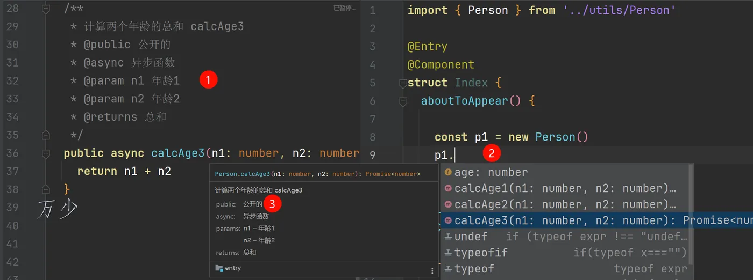Viewport: 753px width, 280px height.
Task: Collapse struct Index fold at line 5
Action: [403, 83]
